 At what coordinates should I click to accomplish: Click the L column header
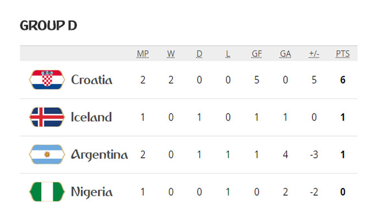[x=228, y=54]
